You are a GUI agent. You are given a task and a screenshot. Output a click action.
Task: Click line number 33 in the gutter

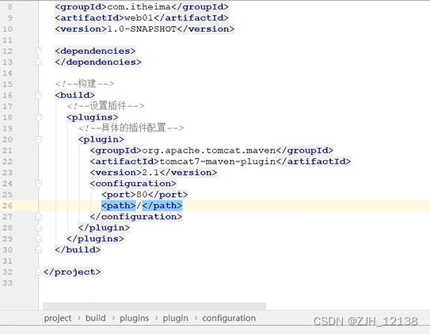click(8, 283)
